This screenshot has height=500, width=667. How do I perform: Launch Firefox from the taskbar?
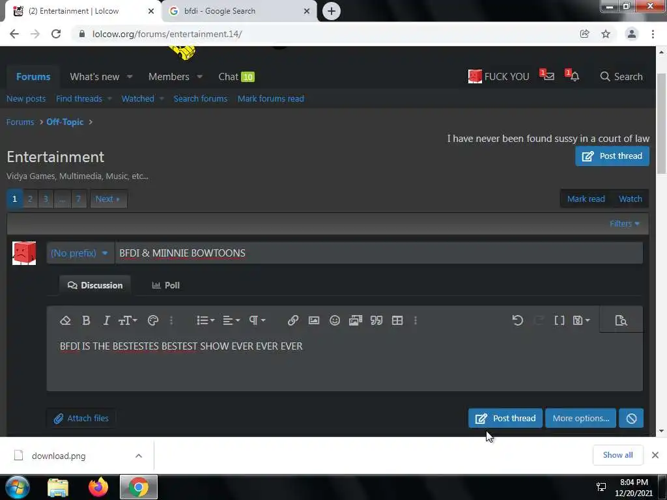click(98, 487)
